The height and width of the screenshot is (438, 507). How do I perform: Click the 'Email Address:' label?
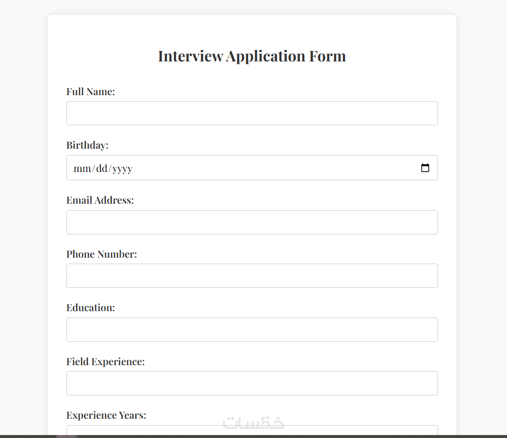point(100,200)
